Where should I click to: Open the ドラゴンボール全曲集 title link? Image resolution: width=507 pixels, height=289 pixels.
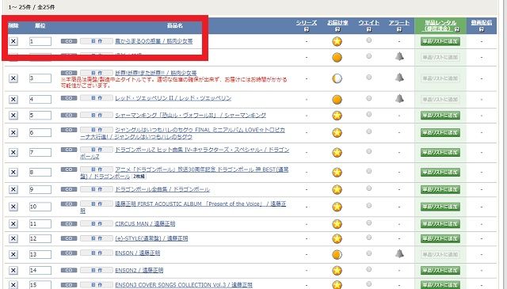coord(162,189)
